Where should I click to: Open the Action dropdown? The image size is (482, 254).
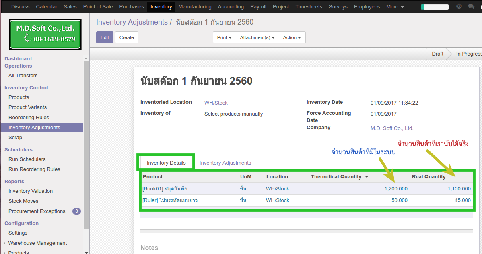coord(292,37)
